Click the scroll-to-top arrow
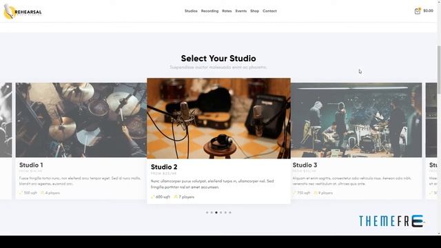This screenshot has width=441, height=248. [424, 223]
